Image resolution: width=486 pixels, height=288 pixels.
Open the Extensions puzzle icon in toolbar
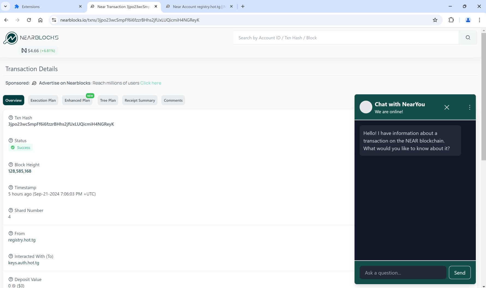pos(451,20)
